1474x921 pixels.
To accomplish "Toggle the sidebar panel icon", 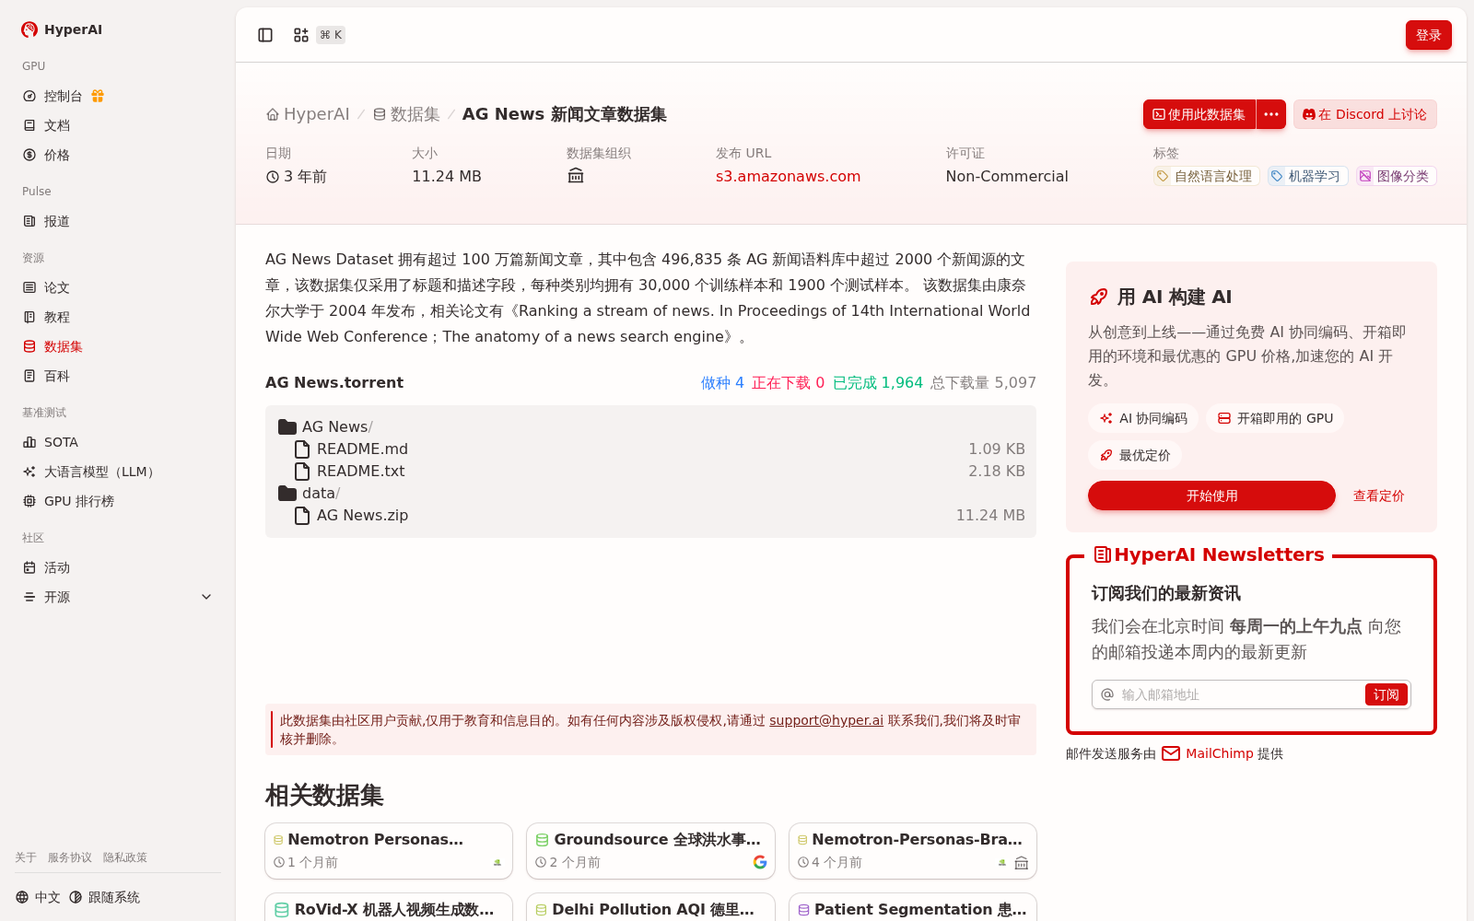I will tap(265, 35).
